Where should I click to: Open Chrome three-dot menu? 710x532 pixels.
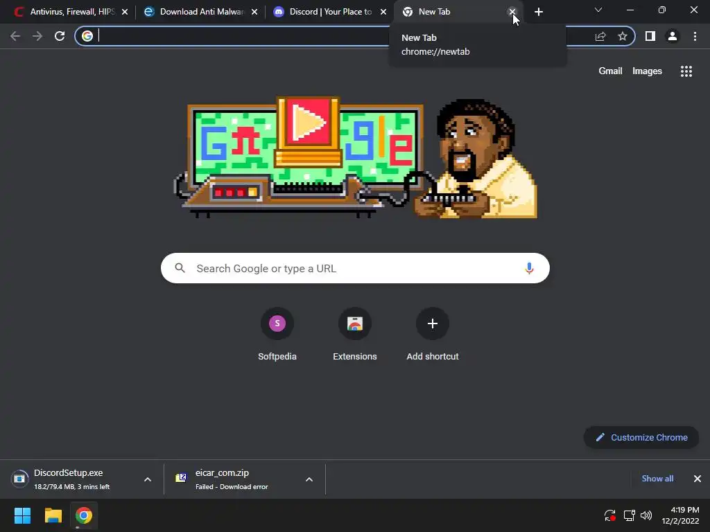(695, 36)
